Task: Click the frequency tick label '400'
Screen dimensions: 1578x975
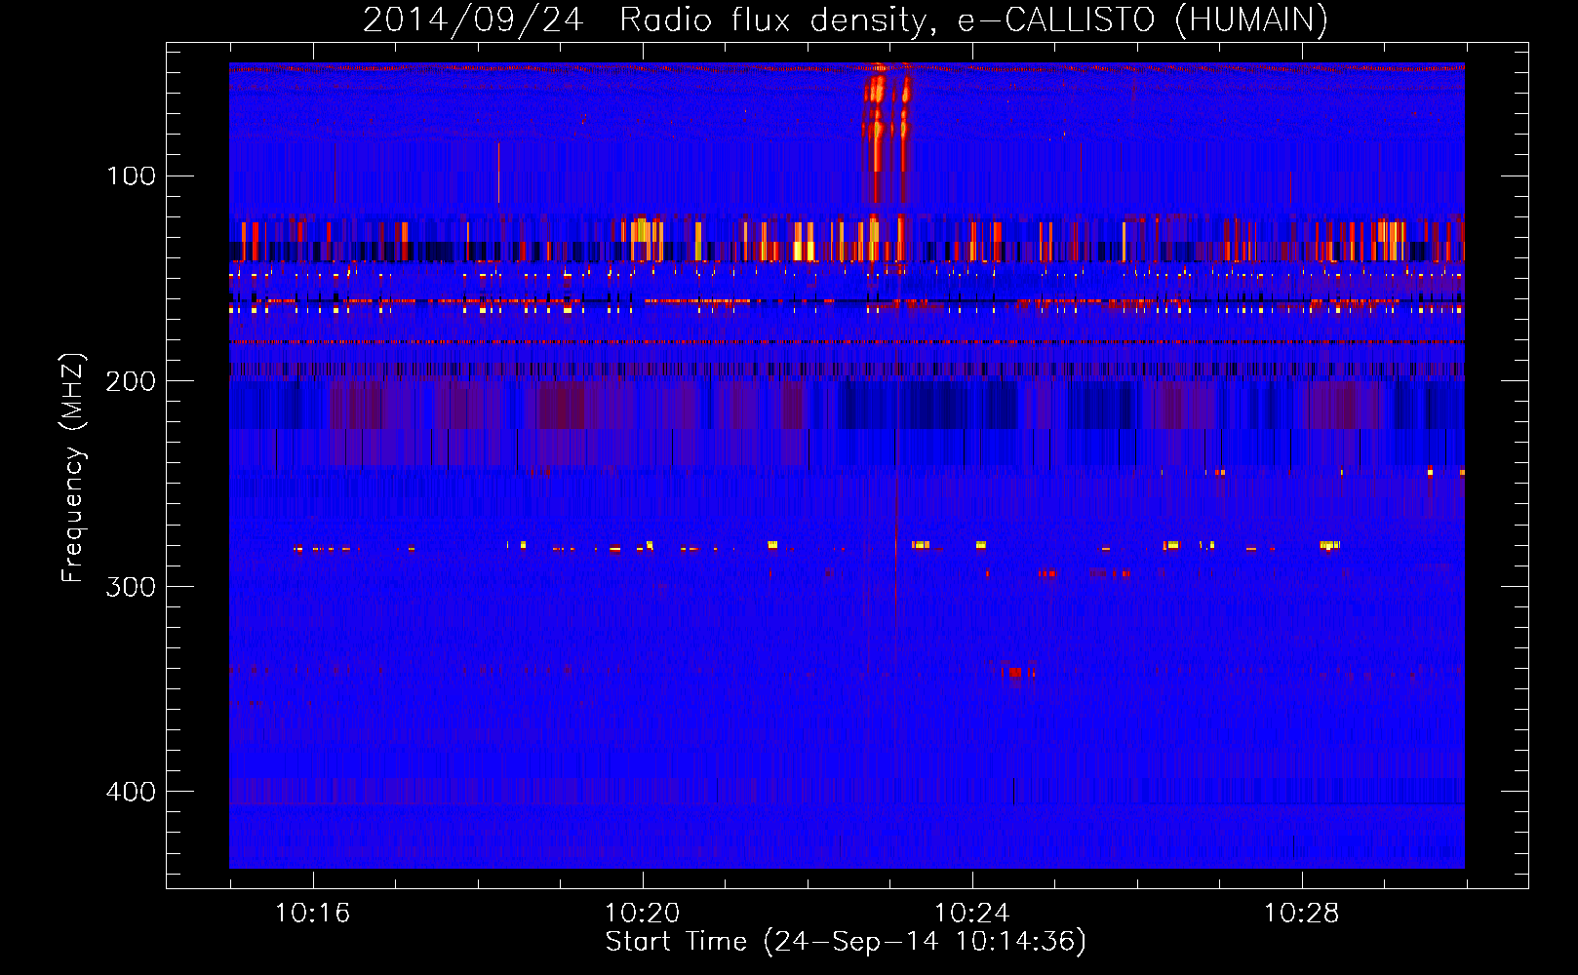Action: (x=132, y=791)
